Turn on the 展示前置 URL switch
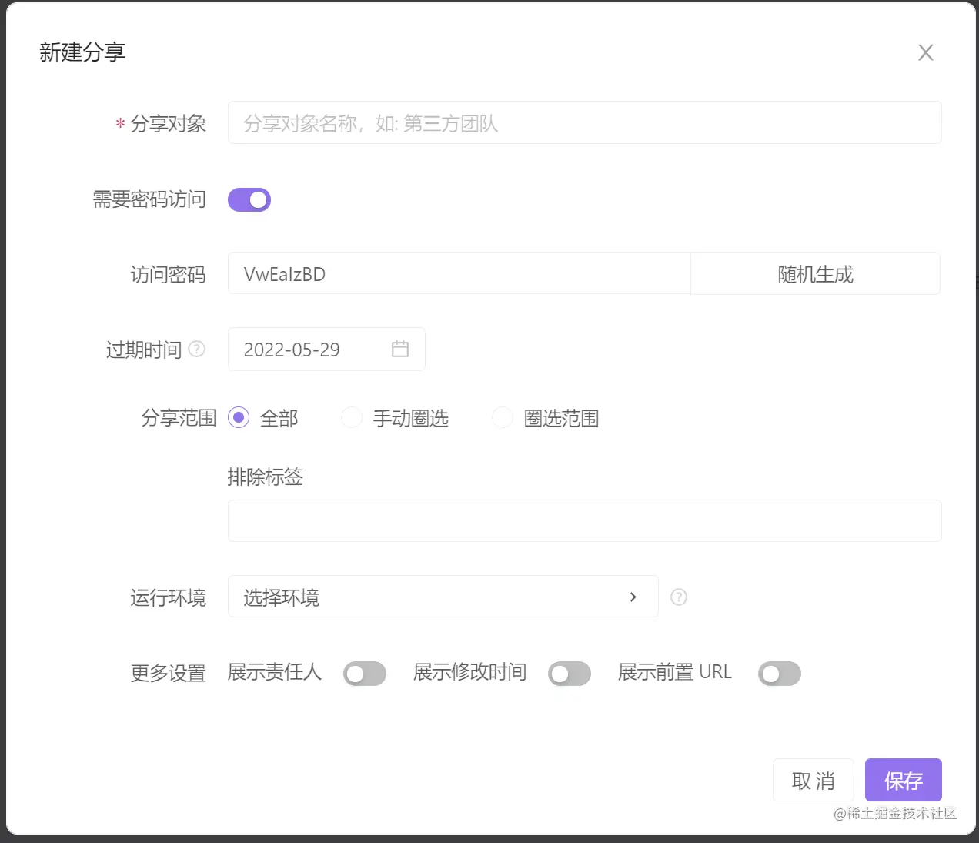This screenshot has height=843, width=979. click(779, 673)
